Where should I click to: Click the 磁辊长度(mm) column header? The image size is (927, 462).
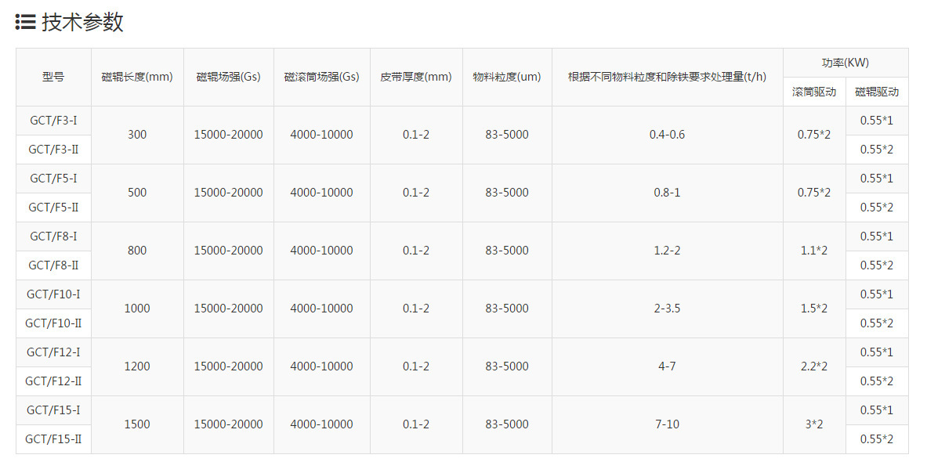pos(138,78)
